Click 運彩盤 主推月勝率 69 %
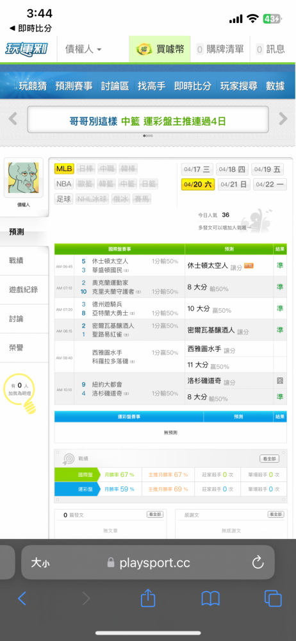Viewport: 296px width, 641px height. 168,489
